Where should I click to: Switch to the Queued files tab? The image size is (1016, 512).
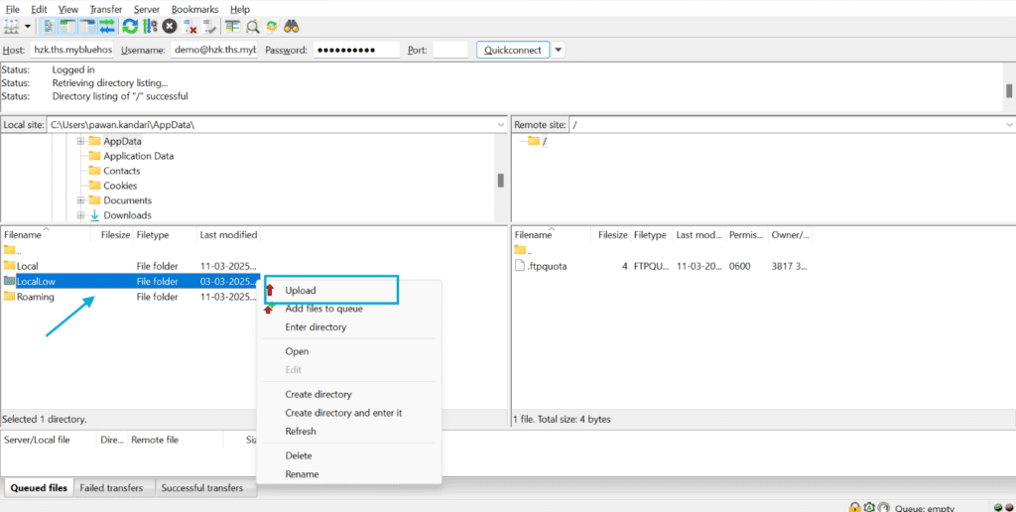(39, 488)
